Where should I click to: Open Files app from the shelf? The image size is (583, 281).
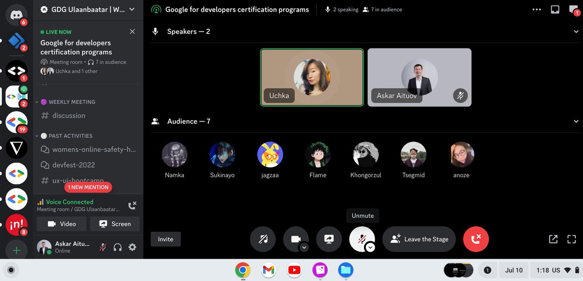pos(345,270)
